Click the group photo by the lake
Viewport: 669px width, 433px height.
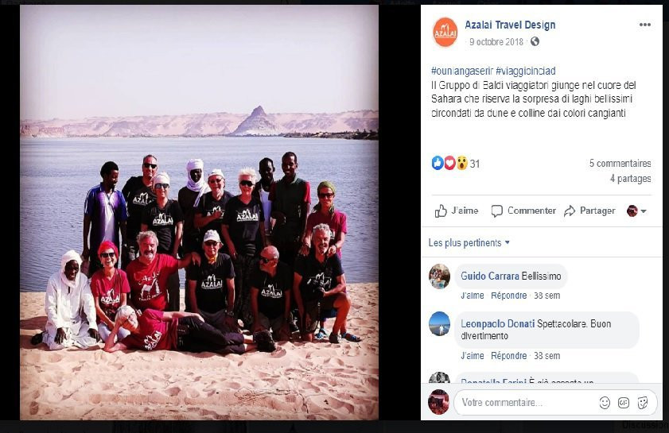(199, 212)
